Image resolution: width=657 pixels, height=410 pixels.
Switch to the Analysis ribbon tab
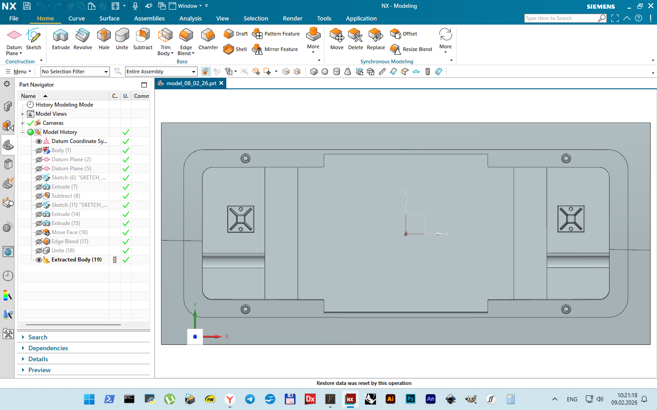[190, 19]
